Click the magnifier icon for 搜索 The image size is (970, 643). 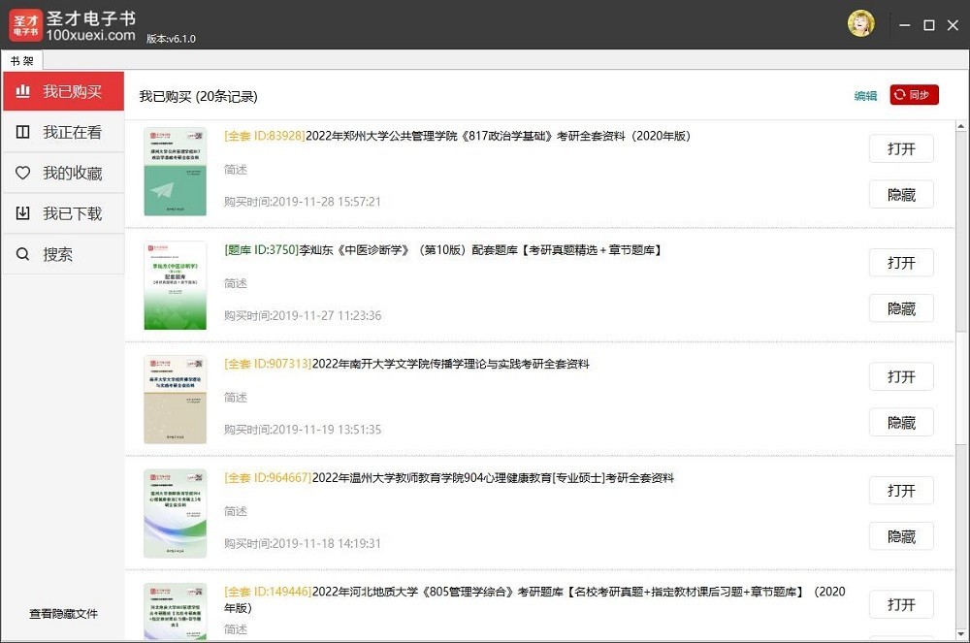(x=23, y=254)
